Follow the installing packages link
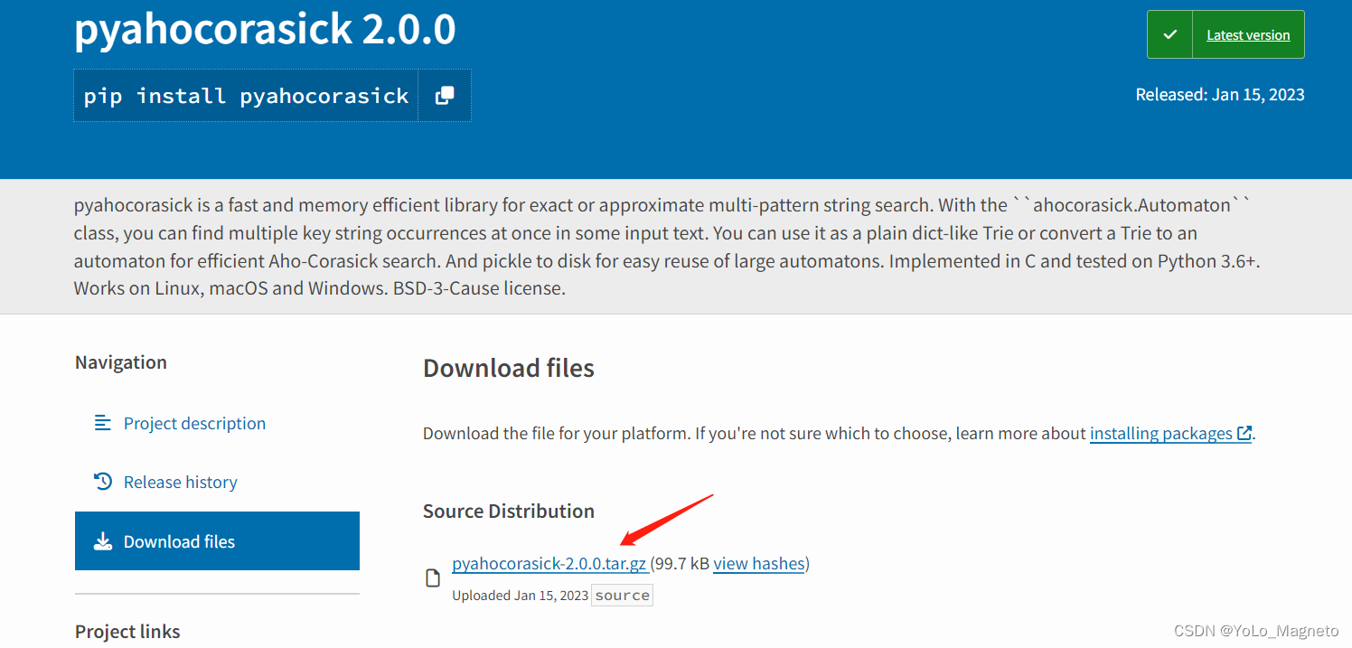Viewport: 1352px width, 648px height. 1161,433
